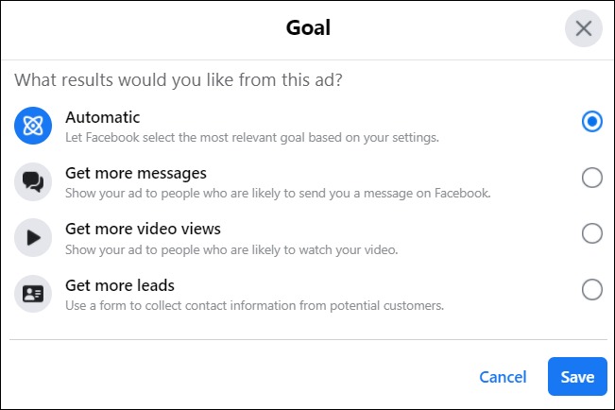Close the Goal dialog with X

(583, 28)
